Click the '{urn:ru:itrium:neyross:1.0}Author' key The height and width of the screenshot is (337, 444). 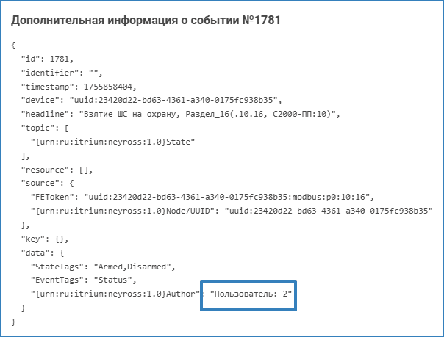[115, 294]
